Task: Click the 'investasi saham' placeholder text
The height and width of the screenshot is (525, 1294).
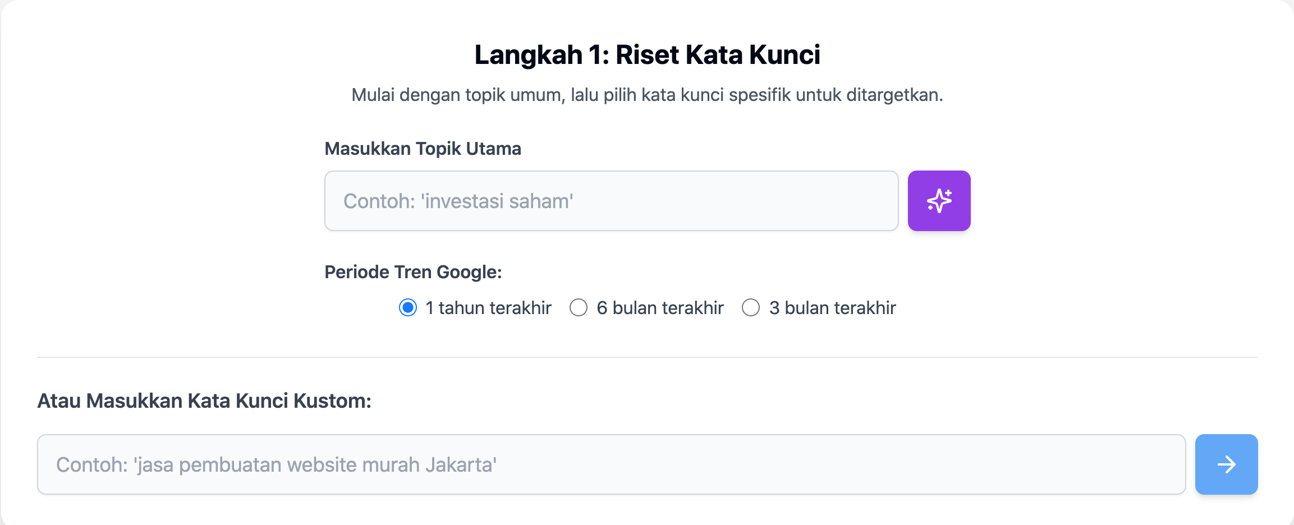Action: [x=458, y=201]
